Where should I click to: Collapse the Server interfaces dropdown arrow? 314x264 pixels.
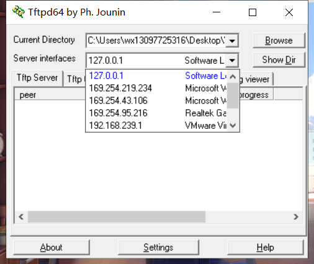[x=232, y=60]
